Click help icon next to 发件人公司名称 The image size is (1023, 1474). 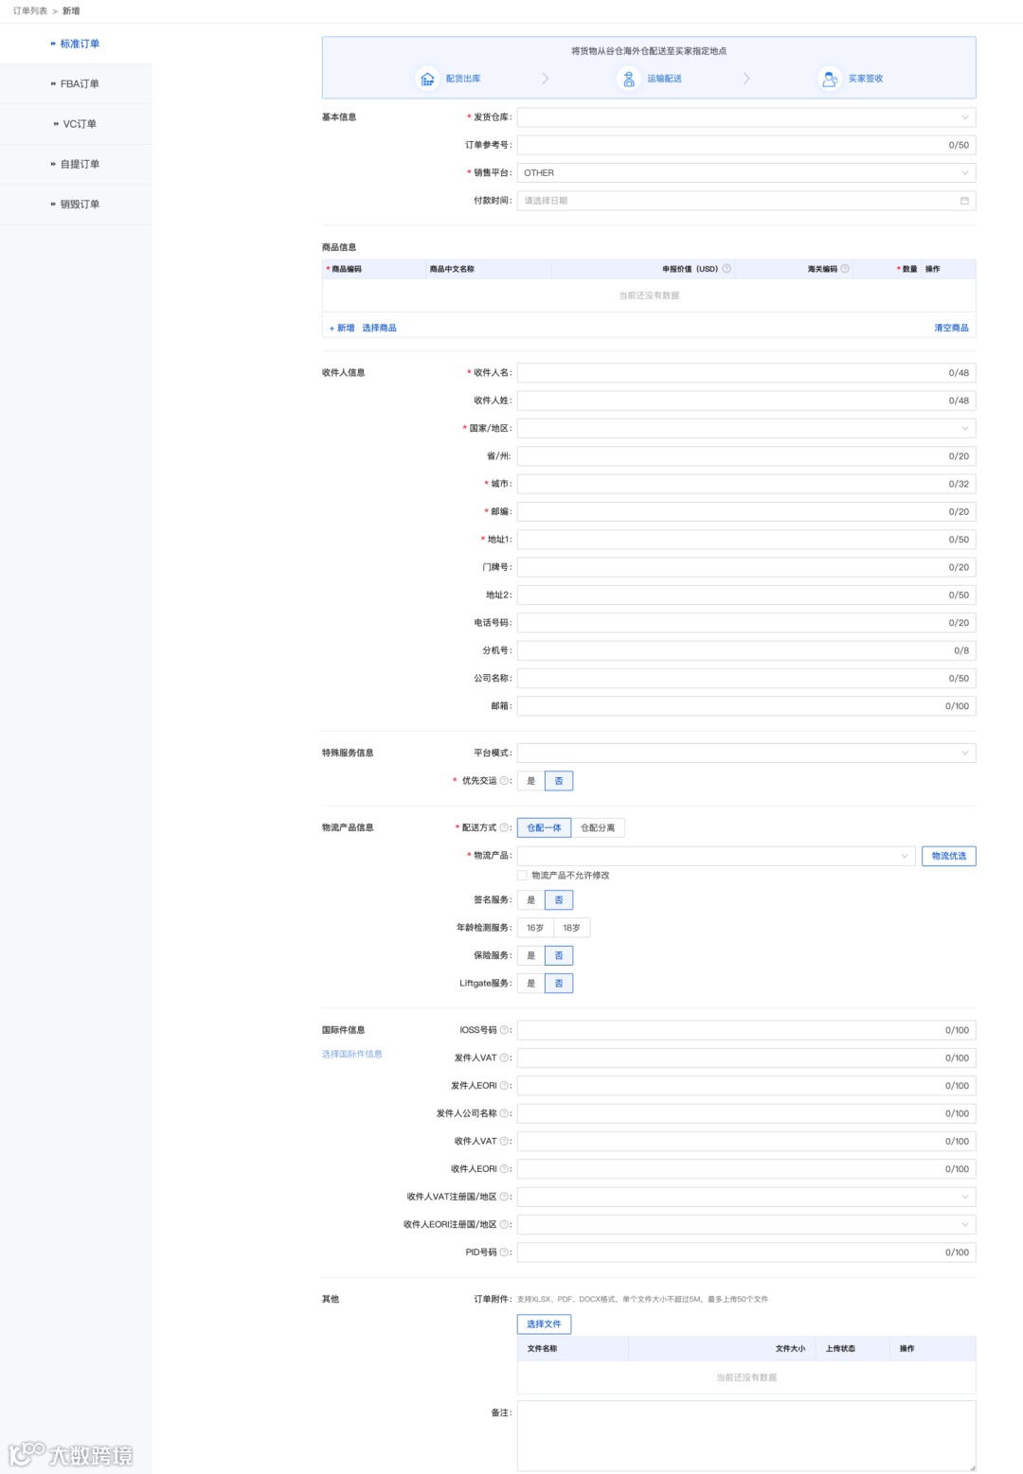point(504,1113)
